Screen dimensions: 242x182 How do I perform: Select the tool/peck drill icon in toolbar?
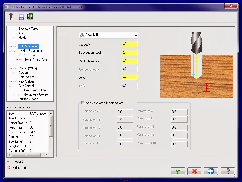click(11, 16)
